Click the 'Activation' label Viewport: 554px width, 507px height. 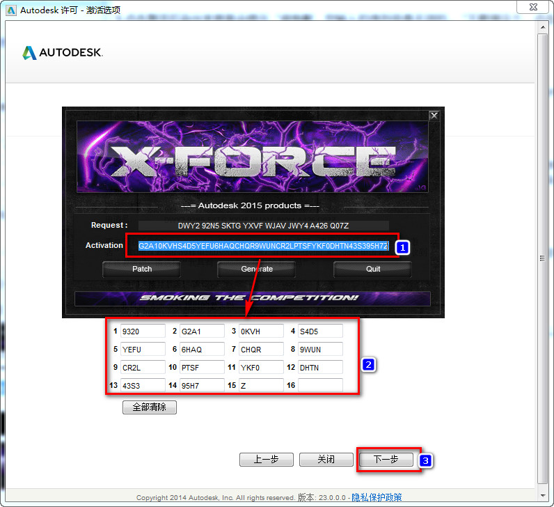tap(104, 245)
